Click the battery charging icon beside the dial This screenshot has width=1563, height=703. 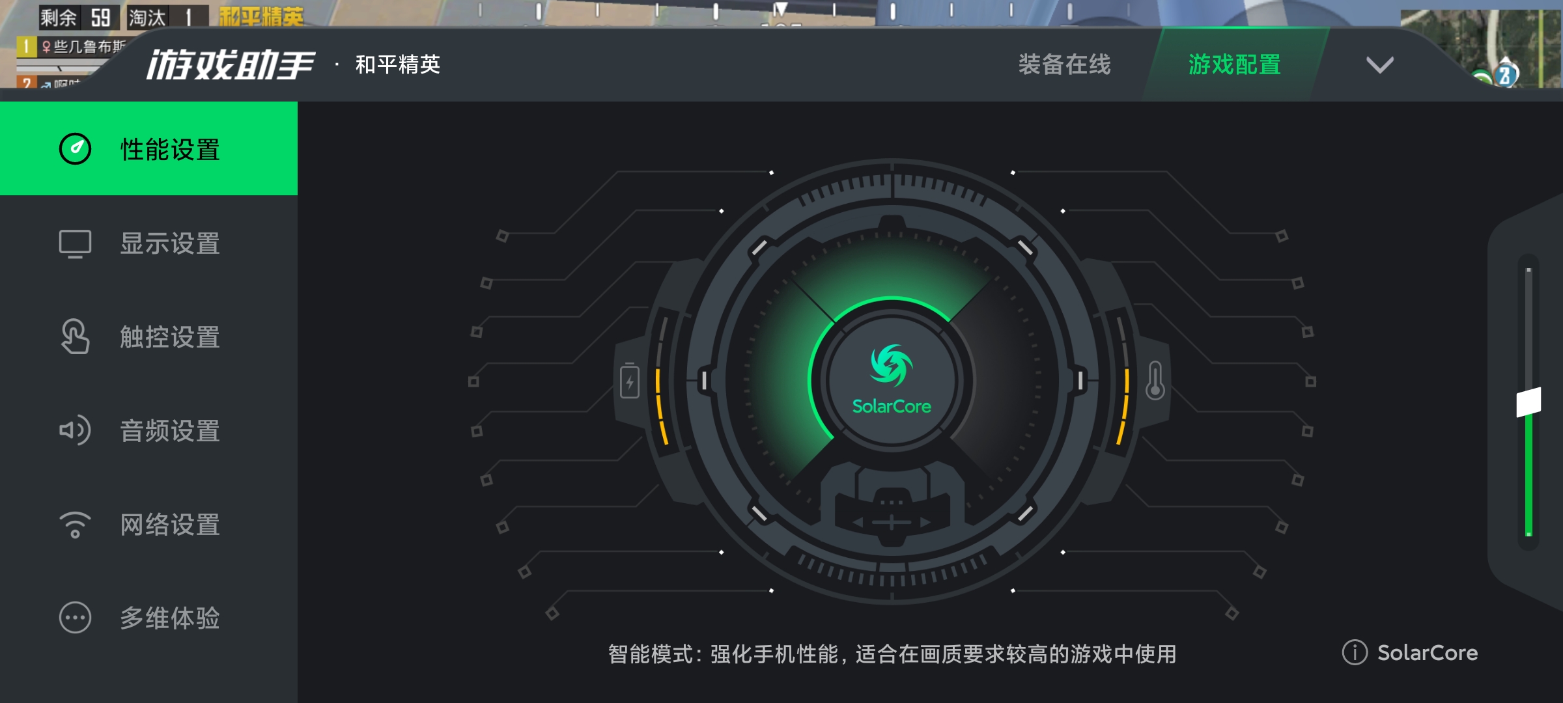pos(630,381)
